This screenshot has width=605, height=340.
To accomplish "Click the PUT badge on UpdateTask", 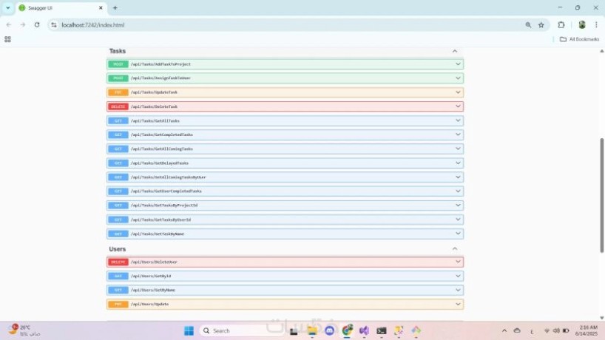I will click(x=118, y=92).
